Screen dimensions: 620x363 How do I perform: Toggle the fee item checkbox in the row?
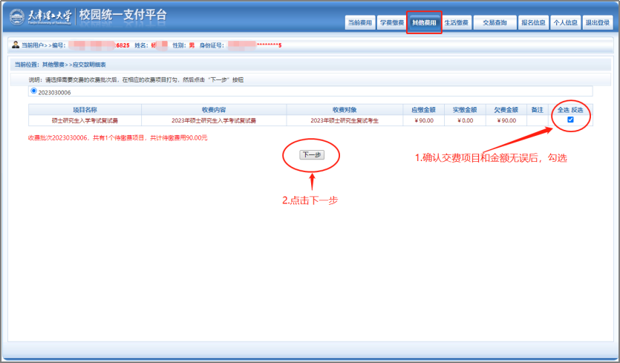pos(570,120)
